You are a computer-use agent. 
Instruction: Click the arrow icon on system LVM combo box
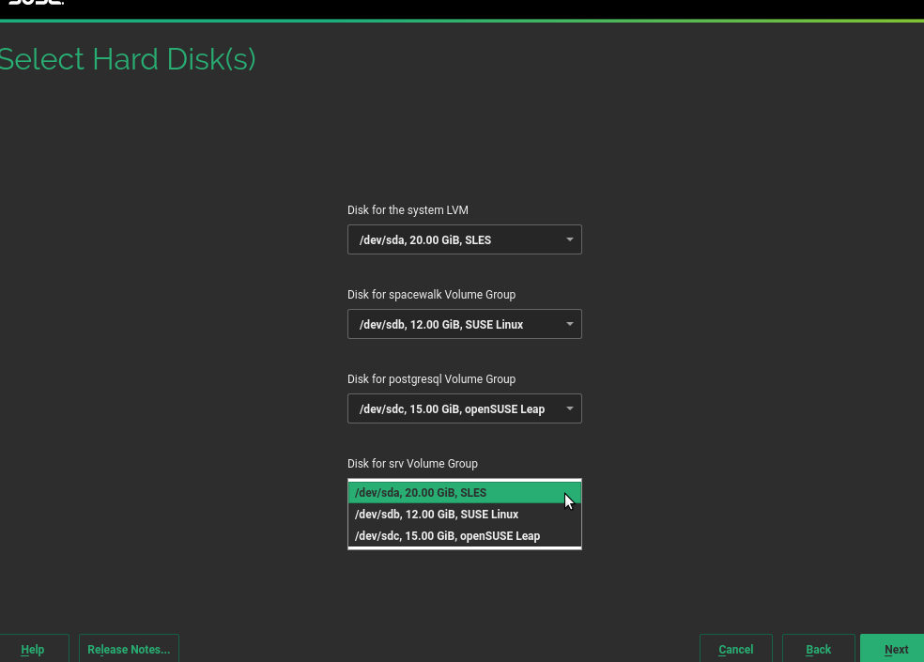[569, 239]
